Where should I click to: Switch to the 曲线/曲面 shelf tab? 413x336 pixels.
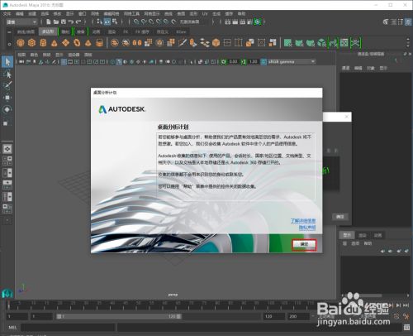pos(26,32)
